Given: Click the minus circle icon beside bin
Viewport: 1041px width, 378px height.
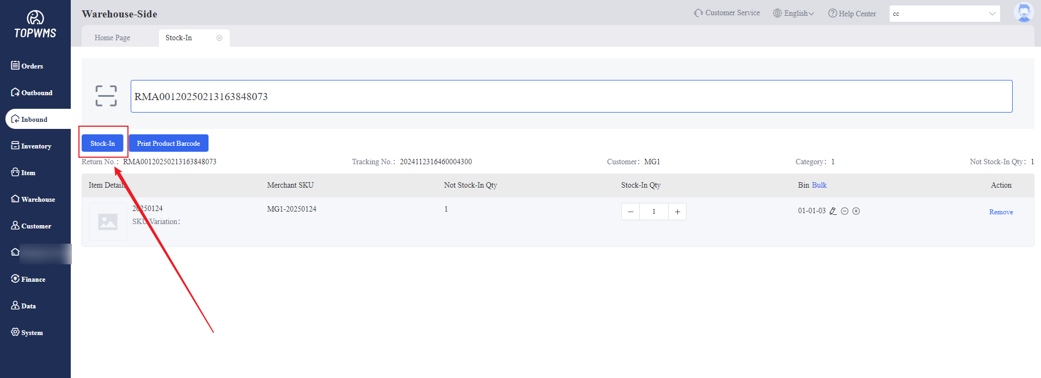Looking at the screenshot, I should click(x=844, y=211).
